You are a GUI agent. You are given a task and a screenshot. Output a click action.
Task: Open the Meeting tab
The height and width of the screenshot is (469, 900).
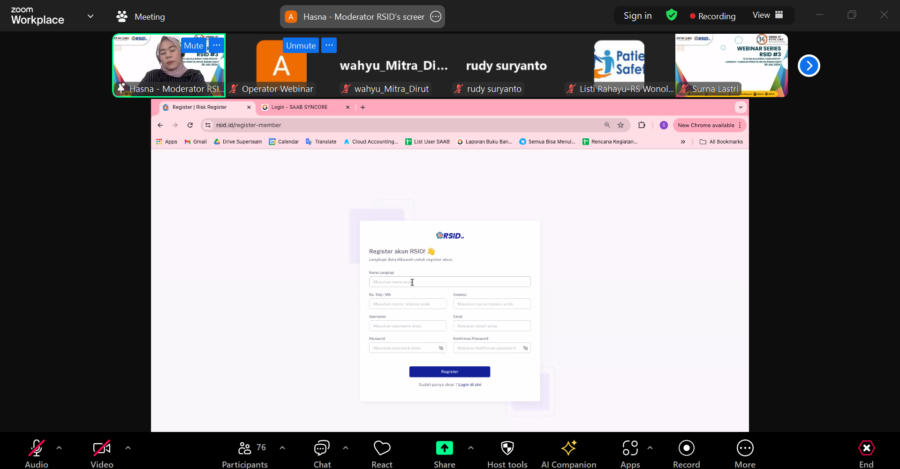click(x=141, y=16)
